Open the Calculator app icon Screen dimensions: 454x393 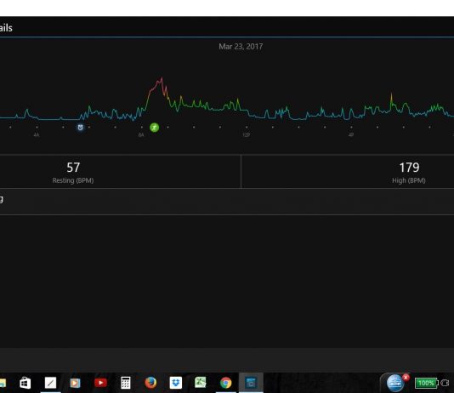pyautogui.click(x=125, y=383)
